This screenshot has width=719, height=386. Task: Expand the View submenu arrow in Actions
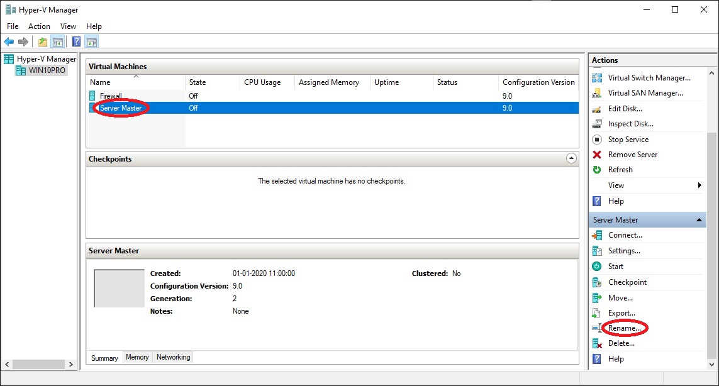(699, 185)
